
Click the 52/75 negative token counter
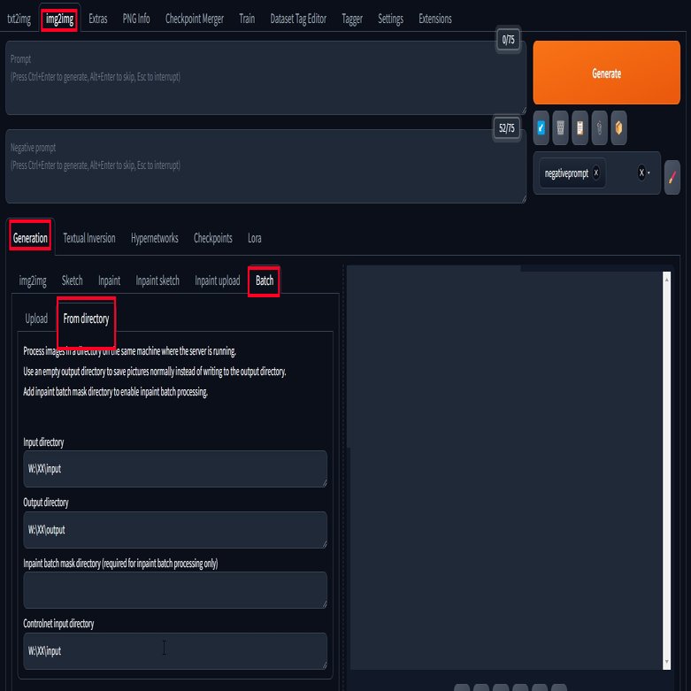coord(506,128)
